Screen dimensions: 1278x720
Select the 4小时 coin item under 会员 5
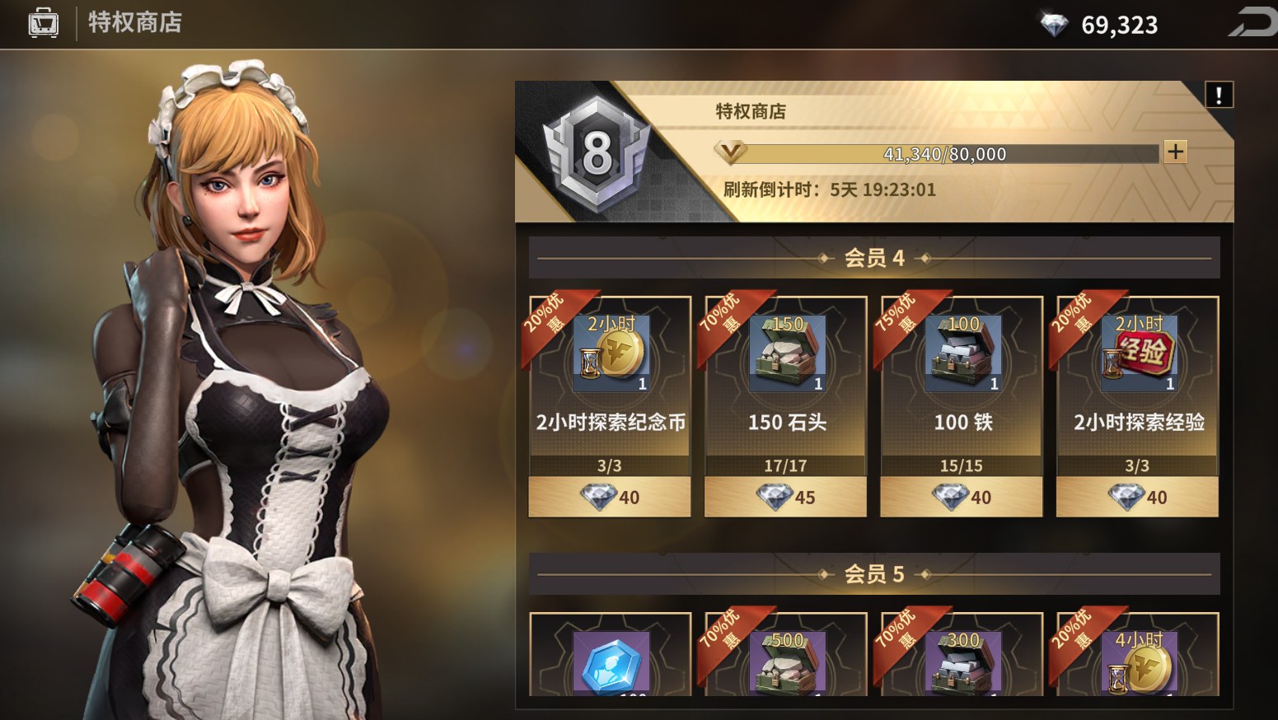tap(1139, 664)
